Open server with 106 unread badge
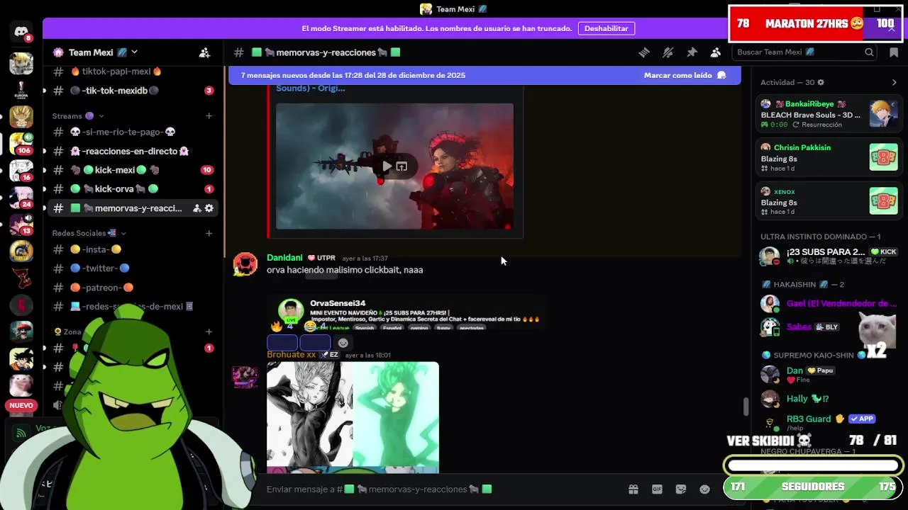The width and height of the screenshot is (908, 510). click(x=21, y=144)
